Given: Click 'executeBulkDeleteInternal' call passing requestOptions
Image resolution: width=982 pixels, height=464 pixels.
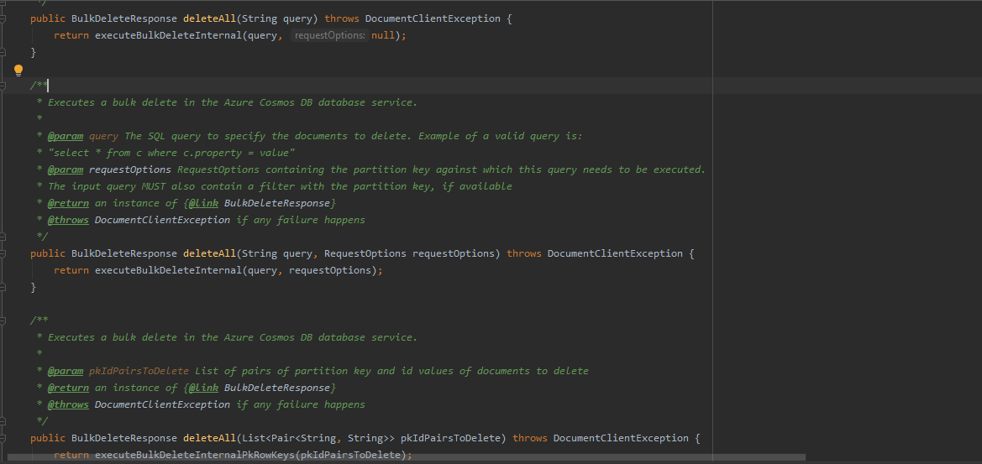Looking at the screenshot, I should pos(169,270).
